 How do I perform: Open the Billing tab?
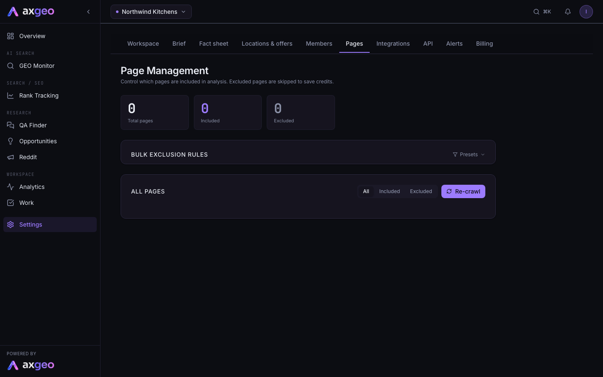pos(484,44)
